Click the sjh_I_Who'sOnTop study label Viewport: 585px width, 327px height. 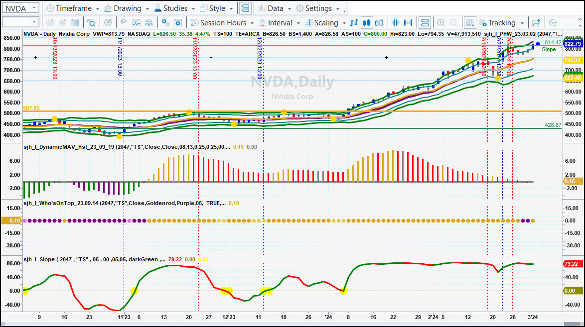point(125,203)
